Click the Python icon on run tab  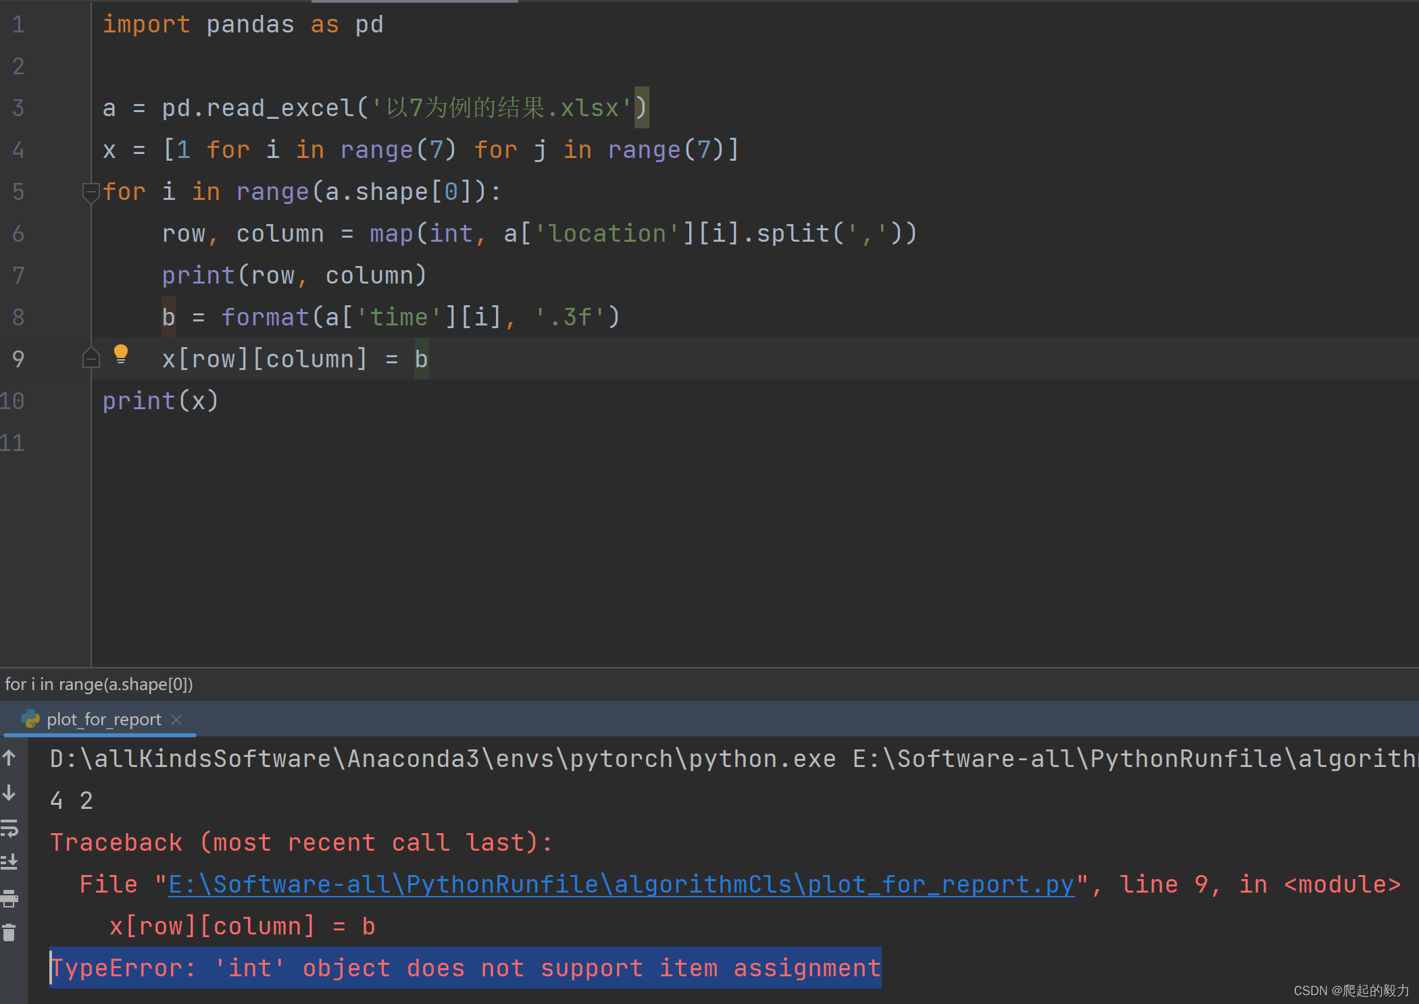point(30,719)
